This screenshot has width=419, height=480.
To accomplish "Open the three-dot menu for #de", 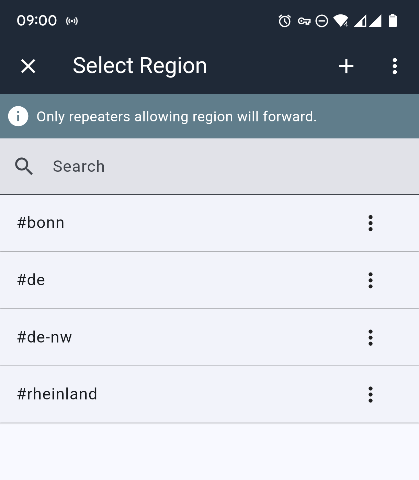I will (x=371, y=280).
